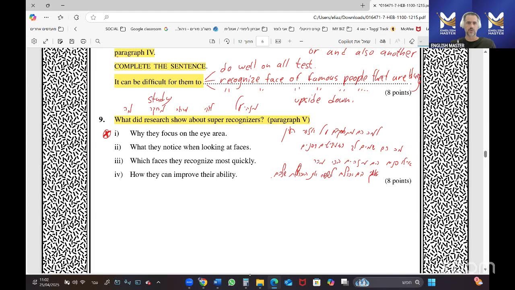Open Calculator from the taskbar
Viewport: 515px width, 290px height.
tap(245, 282)
